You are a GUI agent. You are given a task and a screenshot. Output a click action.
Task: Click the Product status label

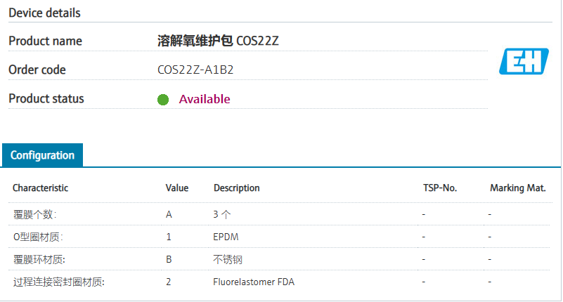click(46, 98)
